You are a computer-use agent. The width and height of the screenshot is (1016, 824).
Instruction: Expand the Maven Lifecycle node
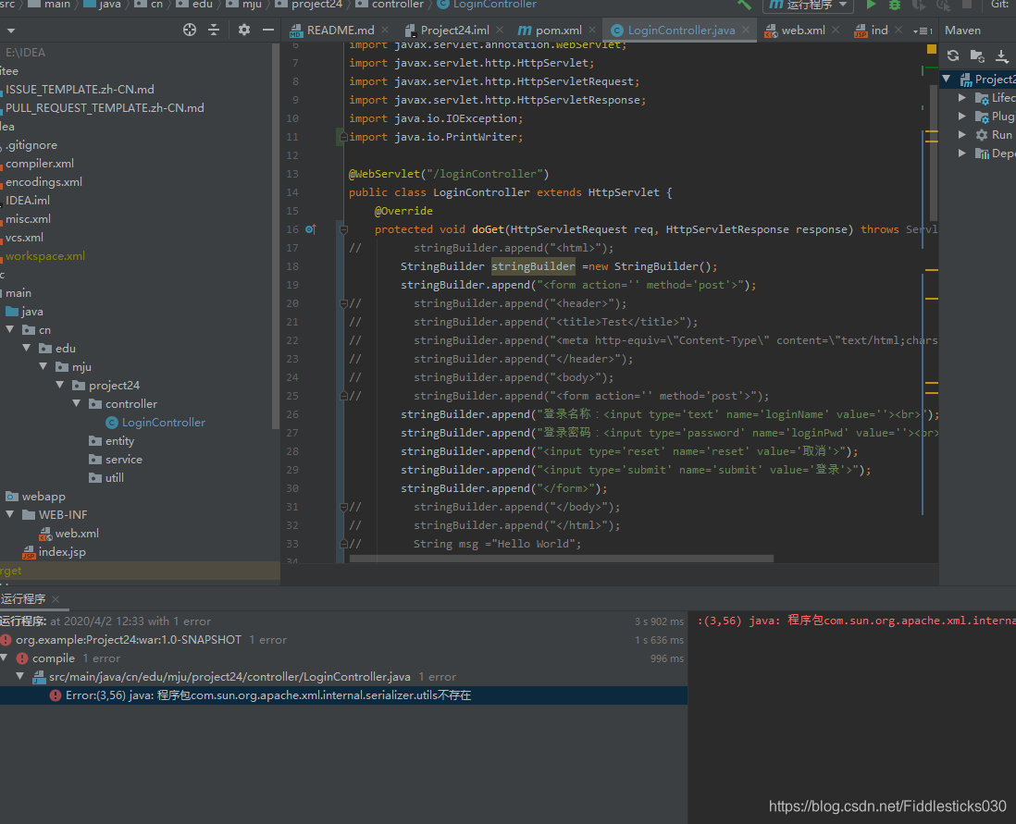pos(962,98)
